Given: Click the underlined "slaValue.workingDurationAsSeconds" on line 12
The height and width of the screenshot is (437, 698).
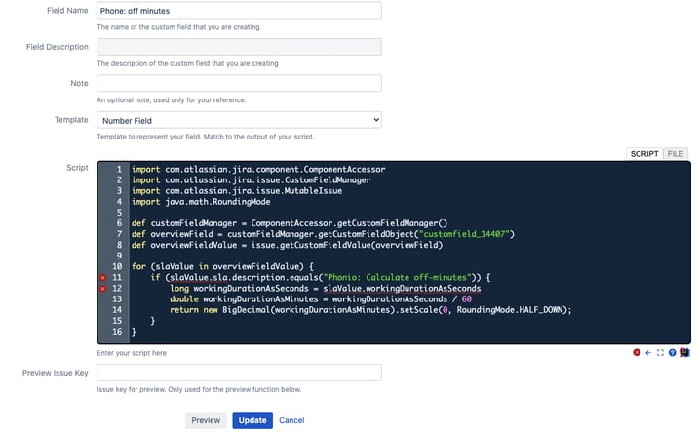Looking at the screenshot, I should click(x=402, y=288).
